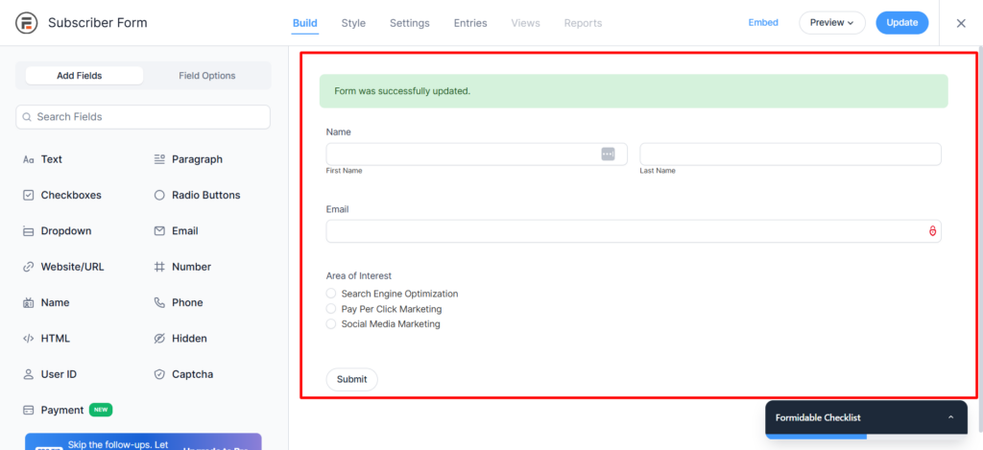This screenshot has height=450, width=983.
Task: Select Search Engine Optimization radio option
Action: pyautogui.click(x=331, y=294)
